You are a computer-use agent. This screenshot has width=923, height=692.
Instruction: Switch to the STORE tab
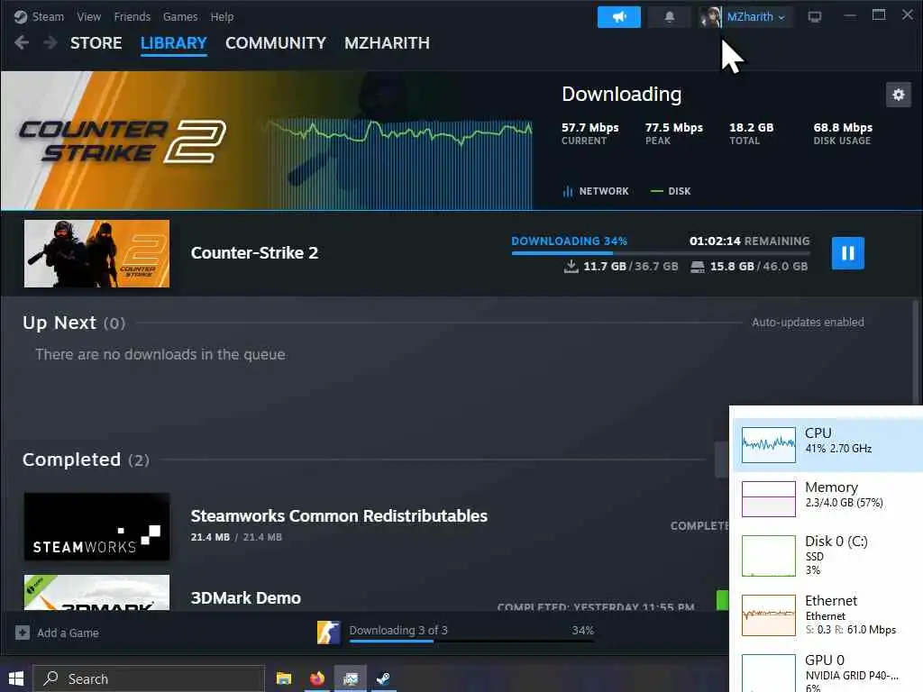click(96, 43)
